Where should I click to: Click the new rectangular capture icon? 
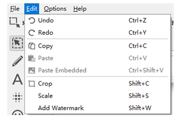[x=15, y=22]
